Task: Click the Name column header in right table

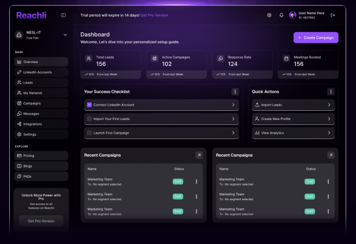Action: point(224,169)
